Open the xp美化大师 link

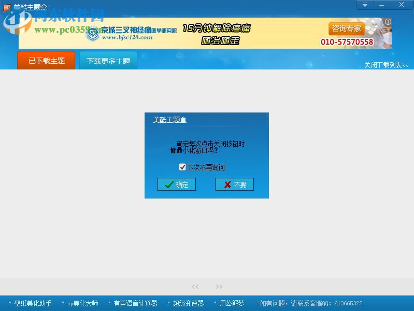coord(82,303)
